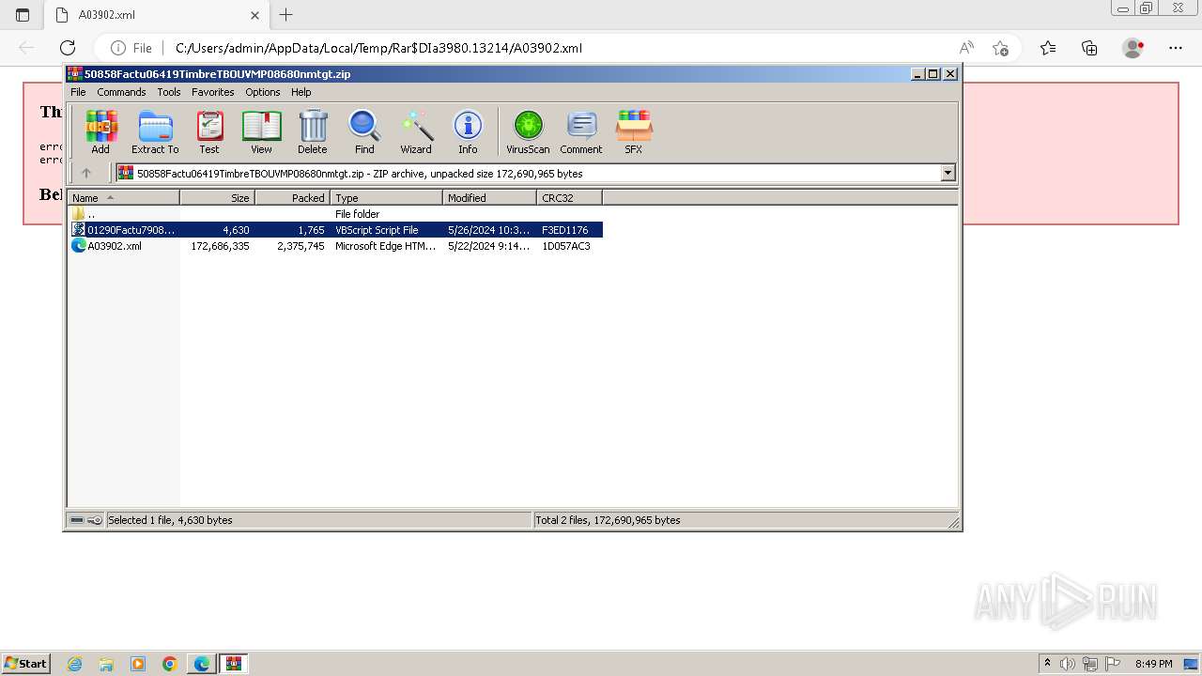Open Chrome from taskbar

click(170, 664)
